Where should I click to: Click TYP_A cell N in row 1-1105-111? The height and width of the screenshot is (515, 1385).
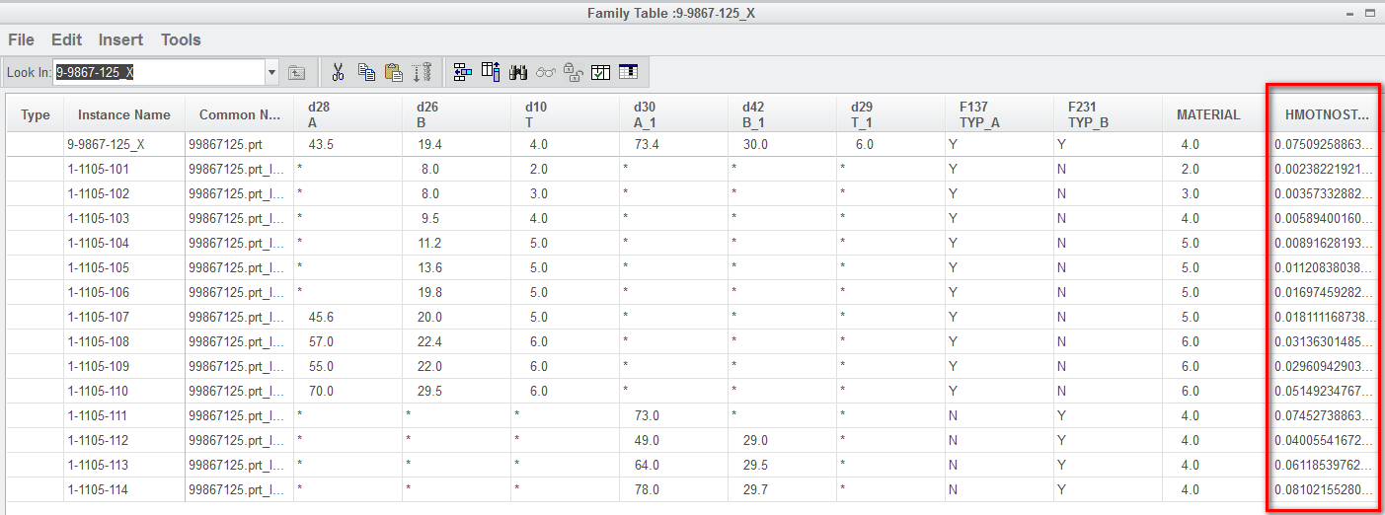pyautogui.click(x=999, y=415)
